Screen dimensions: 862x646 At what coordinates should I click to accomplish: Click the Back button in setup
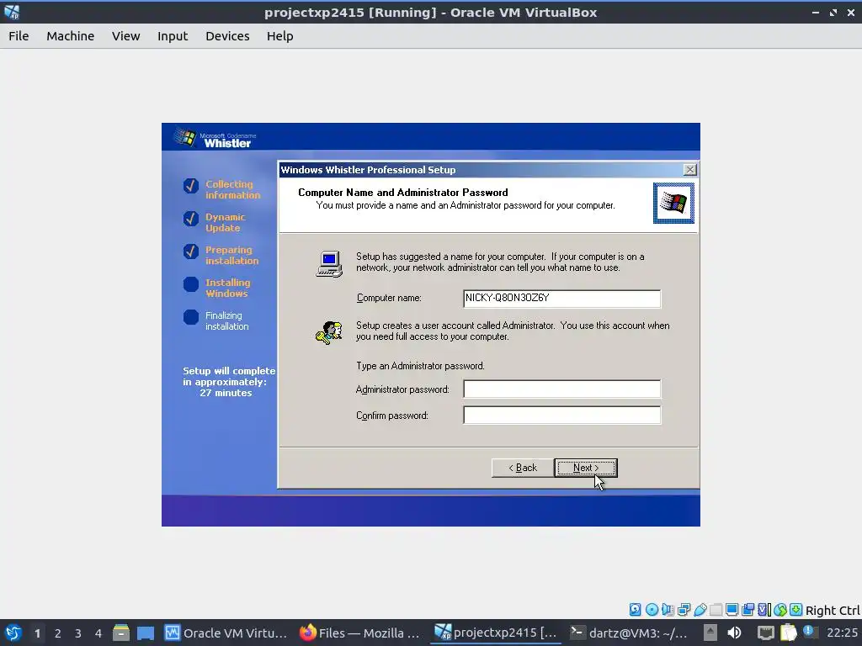click(x=523, y=468)
